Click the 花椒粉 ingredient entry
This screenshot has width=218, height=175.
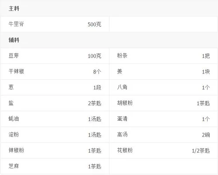click(x=125, y=150)
